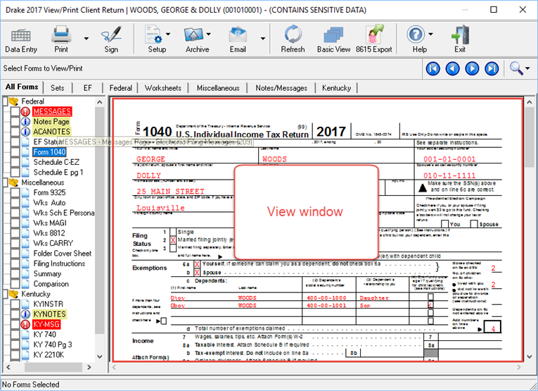Click forms list scroll down arrow

coord(99,356)
